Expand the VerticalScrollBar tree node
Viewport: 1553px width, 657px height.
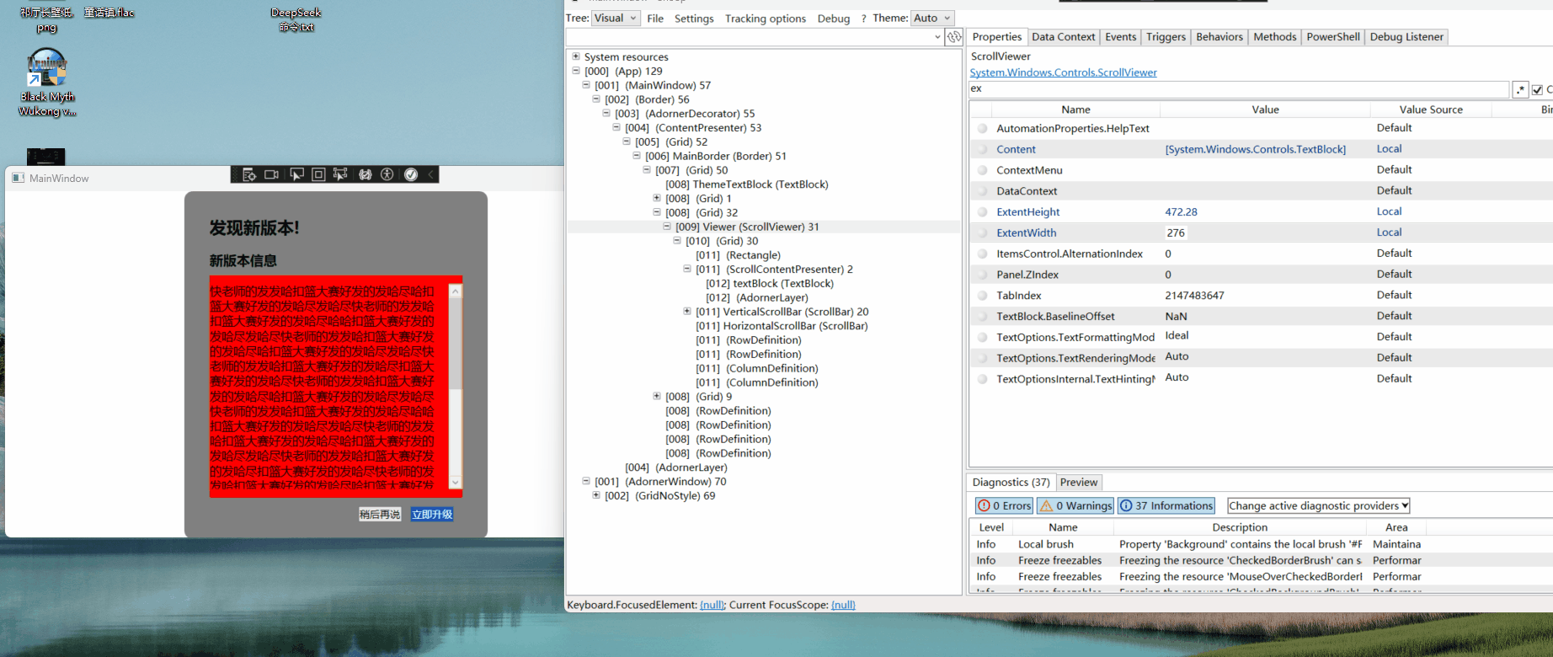click(687, 312)
